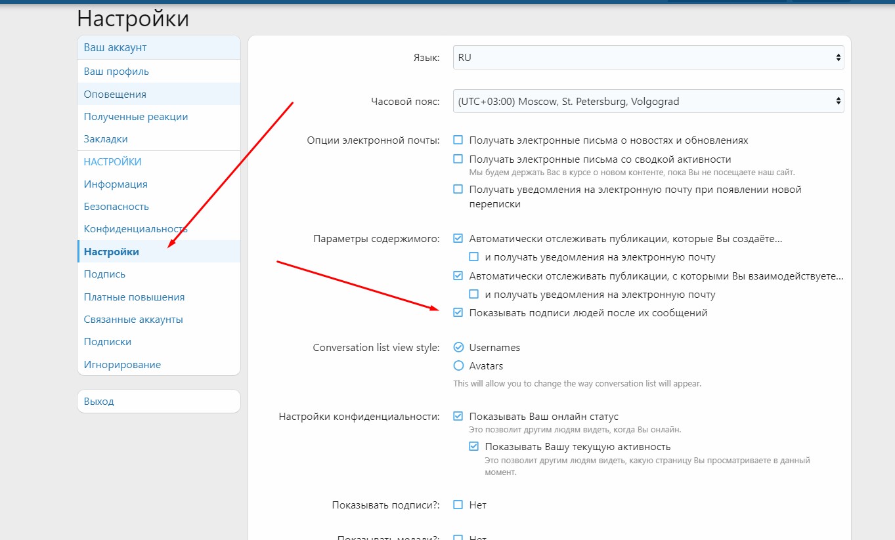The image size is (895, 540).
Task: Open the Подпись settings page
Action: (x=104, y=274)
